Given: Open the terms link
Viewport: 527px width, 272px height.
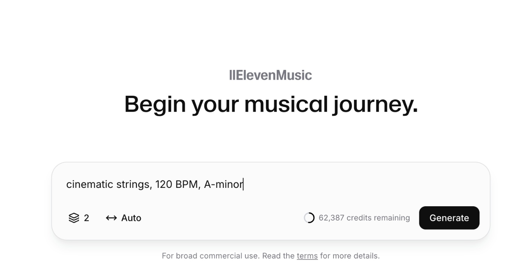Looking at the screenshot, I should tap(307, 256).
